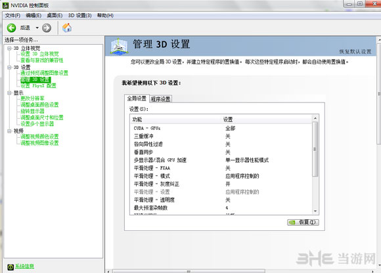Select 调整视频图像设置 in tree
Image resolution: width=381 pixels, height=273 pixels.
39,143
